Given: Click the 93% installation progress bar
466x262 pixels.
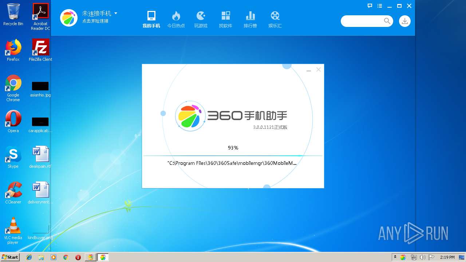Looking at the screenshot, I should tap(233, 156).
